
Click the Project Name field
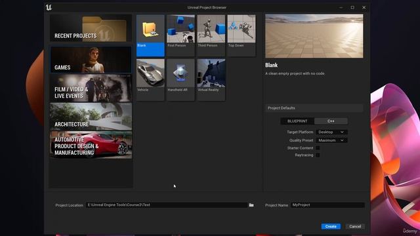(x=327, y=205)
